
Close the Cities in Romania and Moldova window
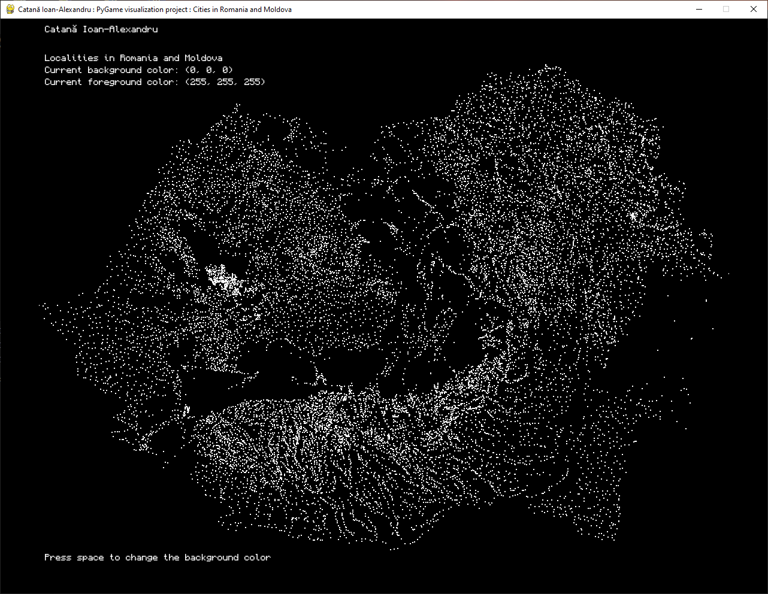754,10
